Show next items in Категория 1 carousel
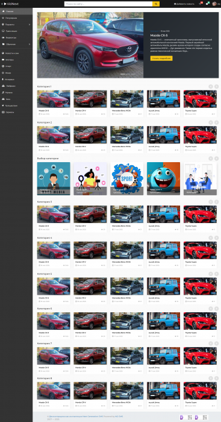221x422 pixels. pyautogui.click(x=216, y=86)
